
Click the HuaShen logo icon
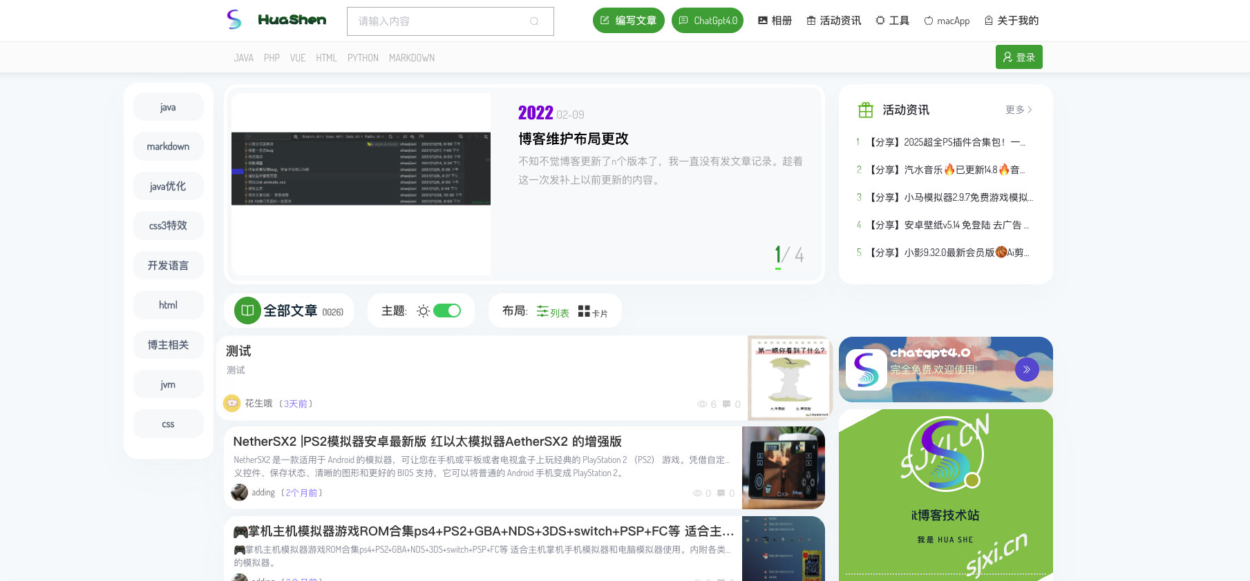[x=234, y=19]
